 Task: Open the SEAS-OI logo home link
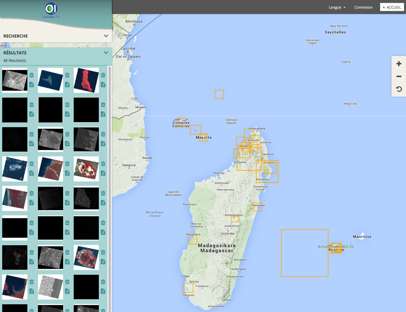click(51, 10)
